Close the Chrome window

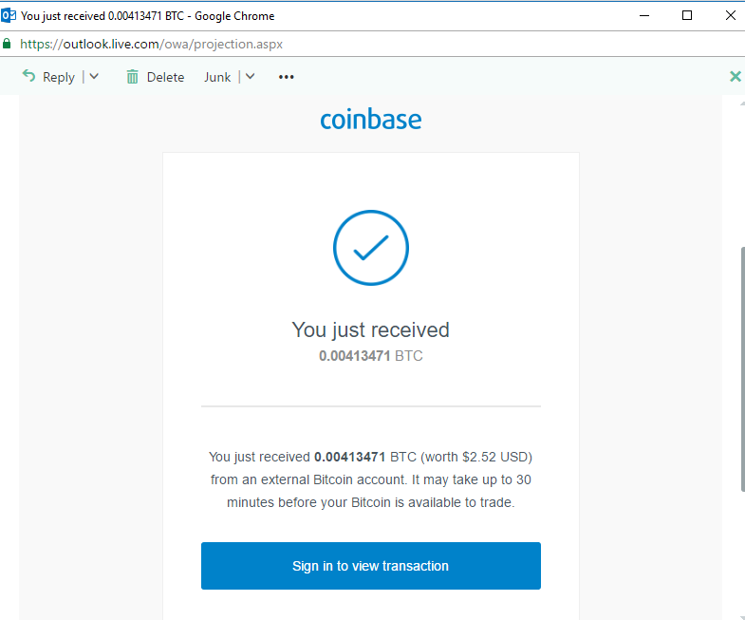click(x=729, y=15)
